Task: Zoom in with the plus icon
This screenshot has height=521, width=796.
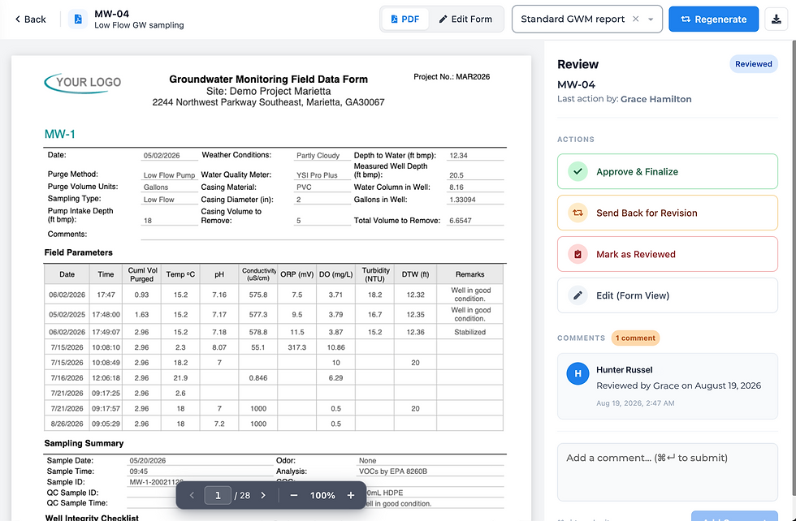Action: tap(351, 495)
